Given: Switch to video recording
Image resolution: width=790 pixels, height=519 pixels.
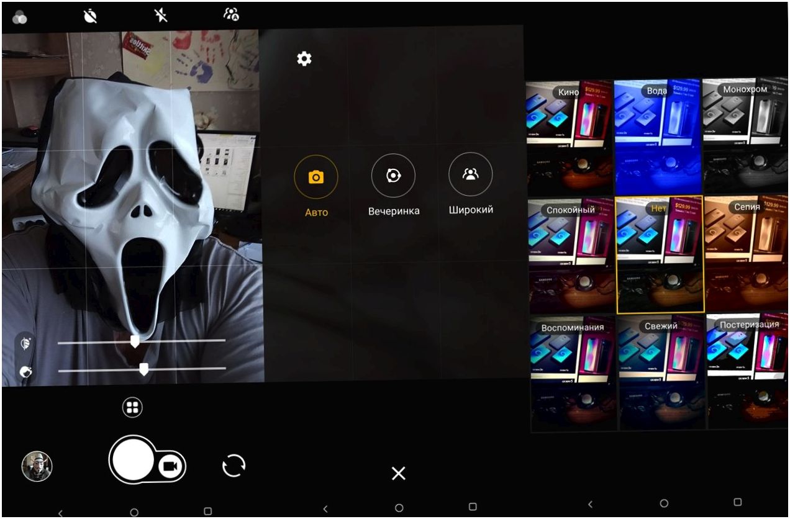Looking at the screenshot, I should coord(170,466).
